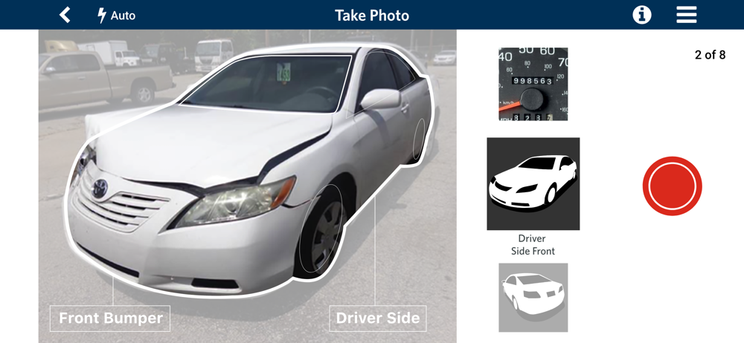Select the odometer photo thumbnail

click(533, 84)
